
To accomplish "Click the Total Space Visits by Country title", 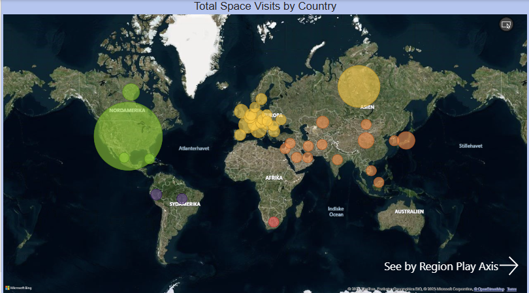I will [x=265, y=6].
